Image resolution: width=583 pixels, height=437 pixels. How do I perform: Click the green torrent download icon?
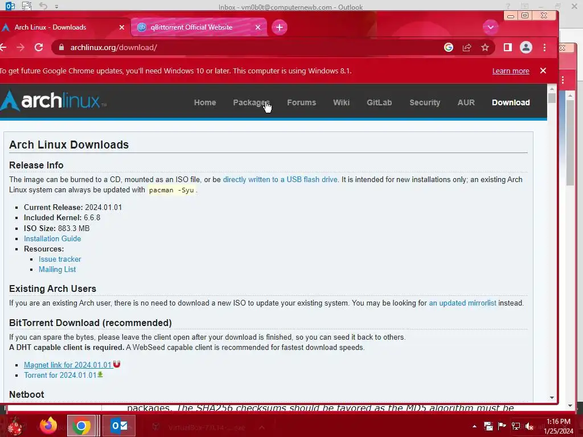point(100,374)
